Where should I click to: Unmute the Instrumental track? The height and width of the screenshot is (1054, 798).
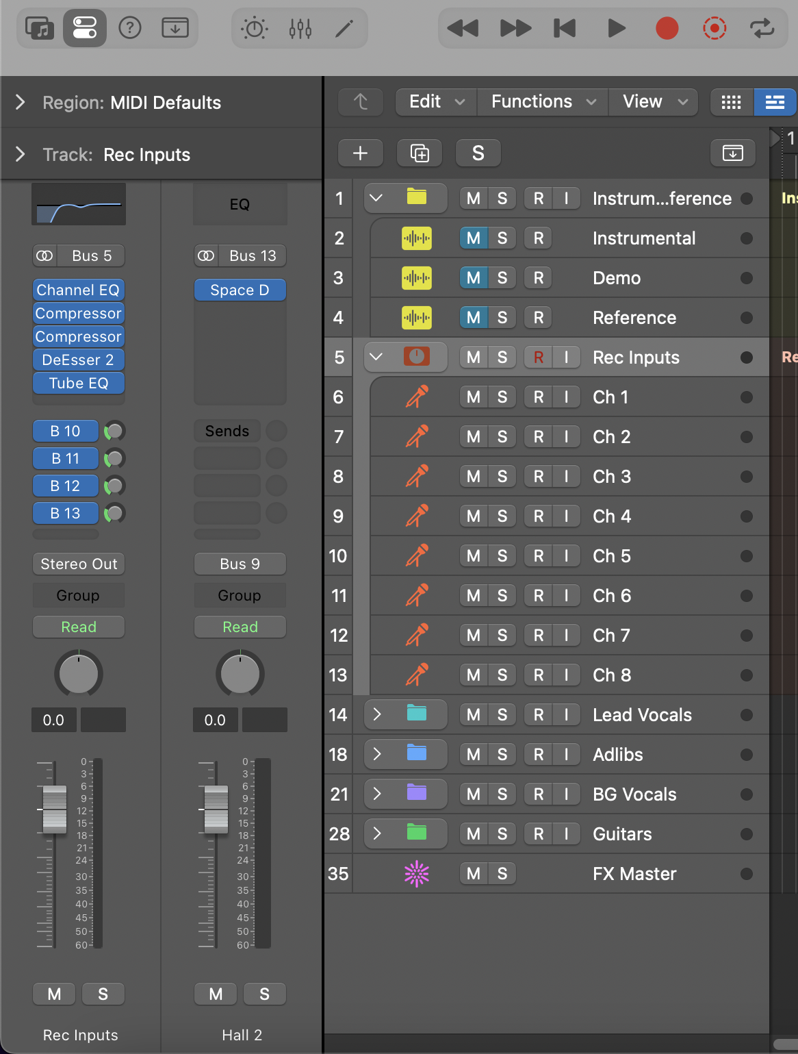[x=473, y=238]
